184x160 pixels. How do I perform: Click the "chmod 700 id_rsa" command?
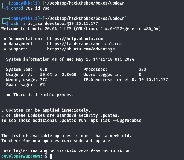click(30, 8)
